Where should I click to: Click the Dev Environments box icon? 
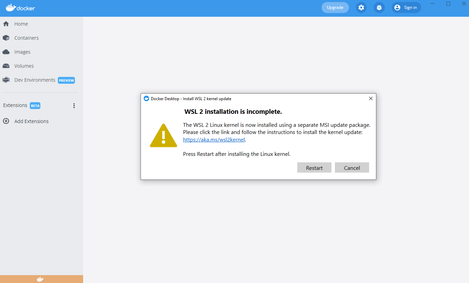[6, 80]
